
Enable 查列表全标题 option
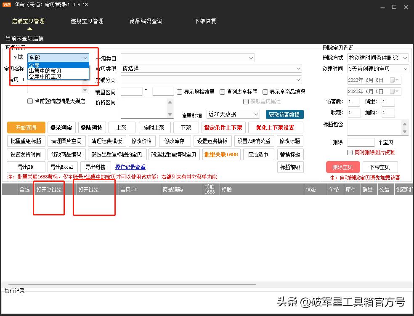click(x=223, y=91)
